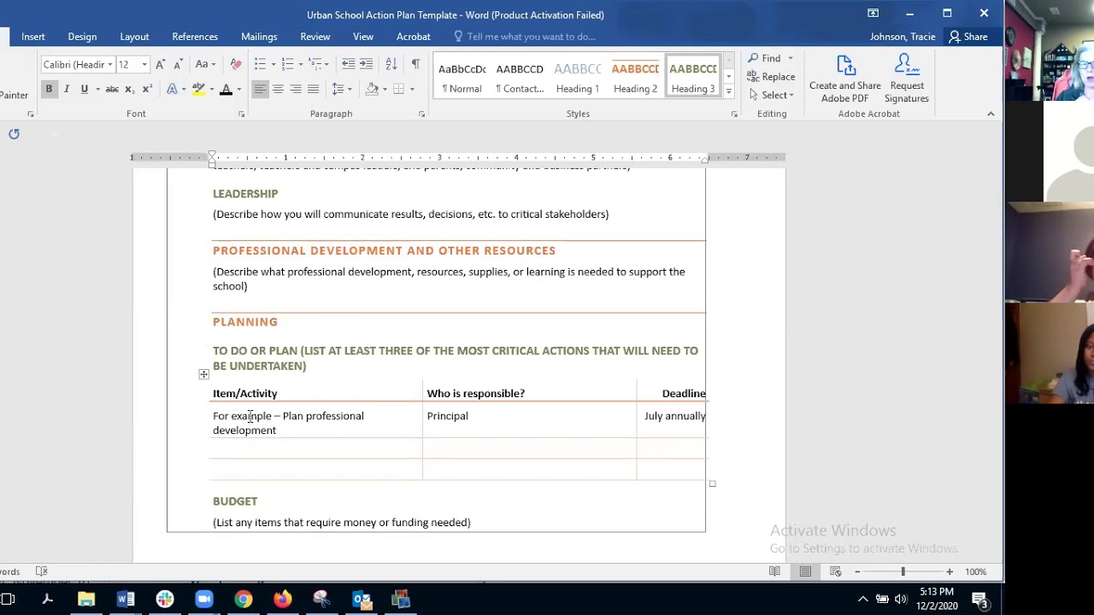This screenshot has width=1094, height=615.
Task: Click the zoom in plus button
Action: 950,571
